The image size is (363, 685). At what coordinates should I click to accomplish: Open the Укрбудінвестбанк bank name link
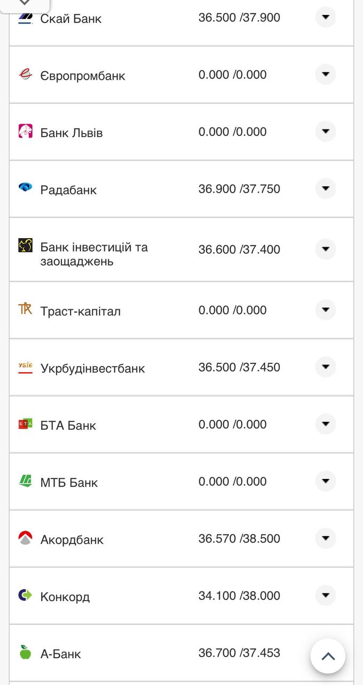pyautogui.click(x=92, y=368)
